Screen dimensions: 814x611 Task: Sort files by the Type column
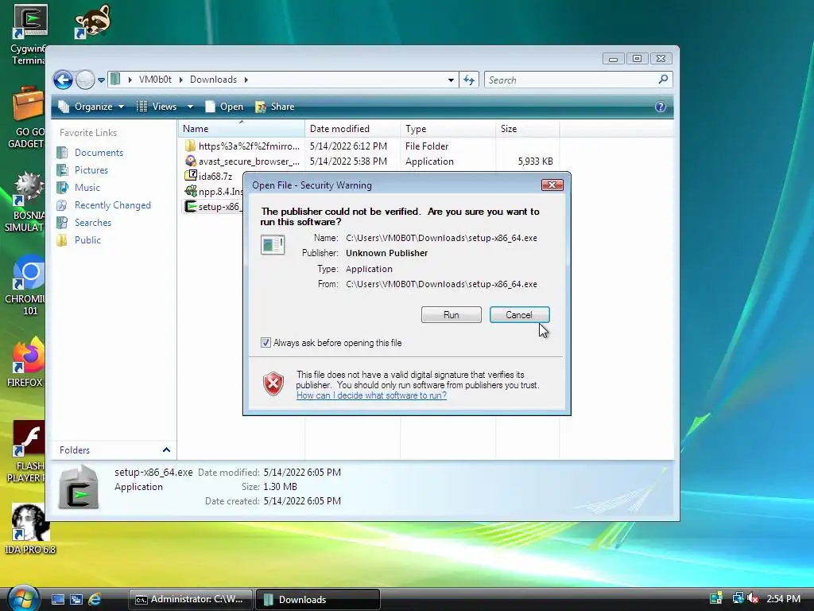448,129
